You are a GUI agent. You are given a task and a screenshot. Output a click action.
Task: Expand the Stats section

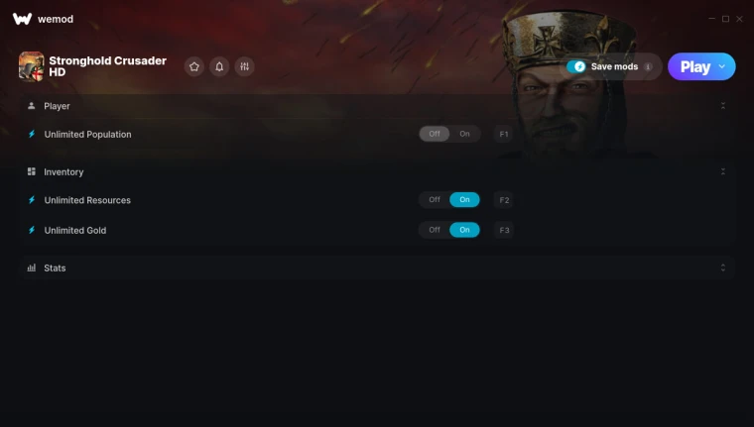click(722, 267)
